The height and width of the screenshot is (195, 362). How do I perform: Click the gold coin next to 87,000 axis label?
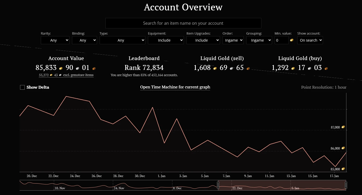[x=343, y=127]
